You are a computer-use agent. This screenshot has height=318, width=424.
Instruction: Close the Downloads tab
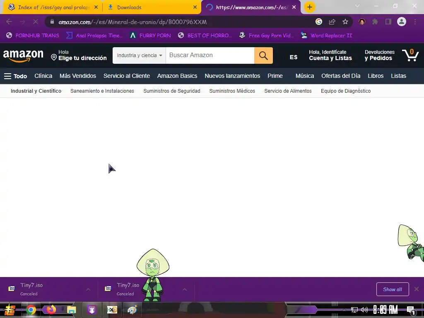[195, 7]
